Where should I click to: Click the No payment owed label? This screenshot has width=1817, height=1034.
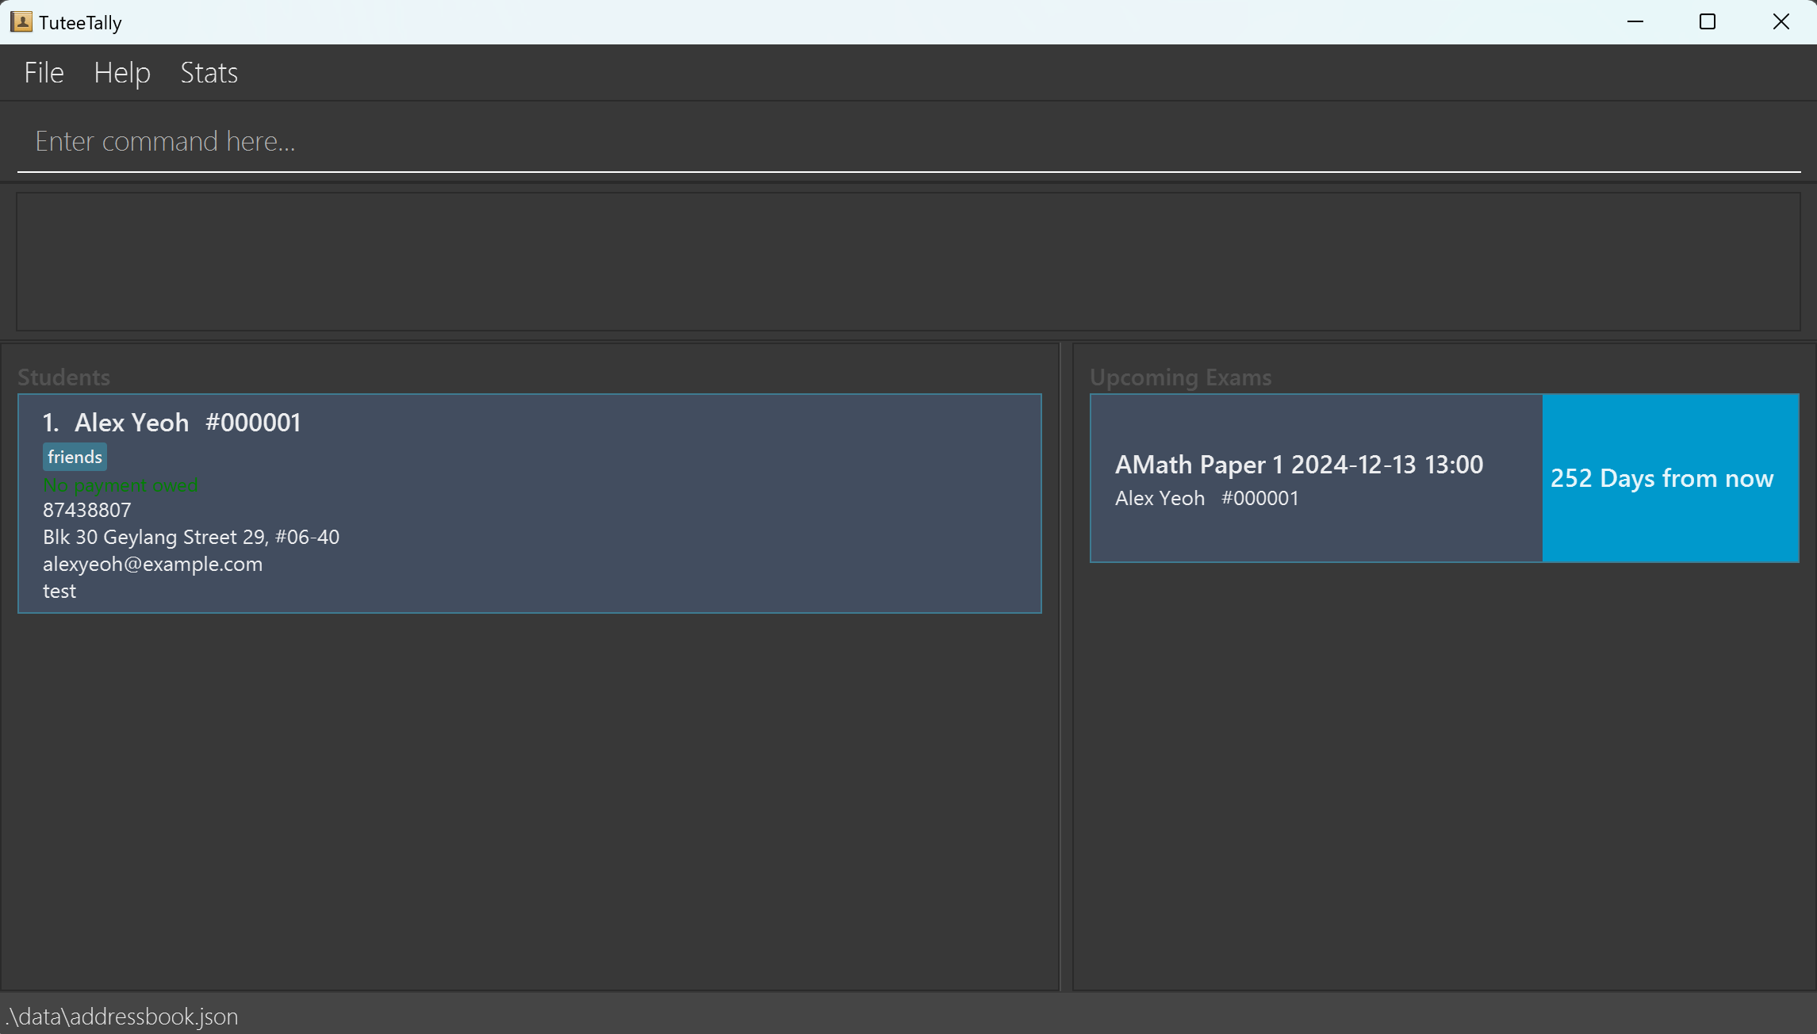tap(120, 484)
